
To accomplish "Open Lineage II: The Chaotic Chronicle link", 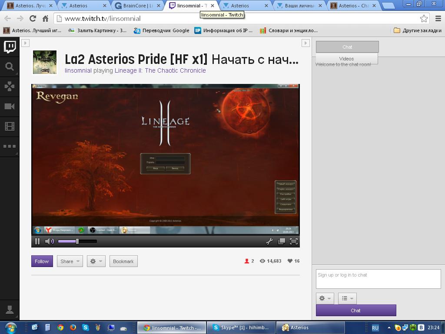I will (160, 71).
